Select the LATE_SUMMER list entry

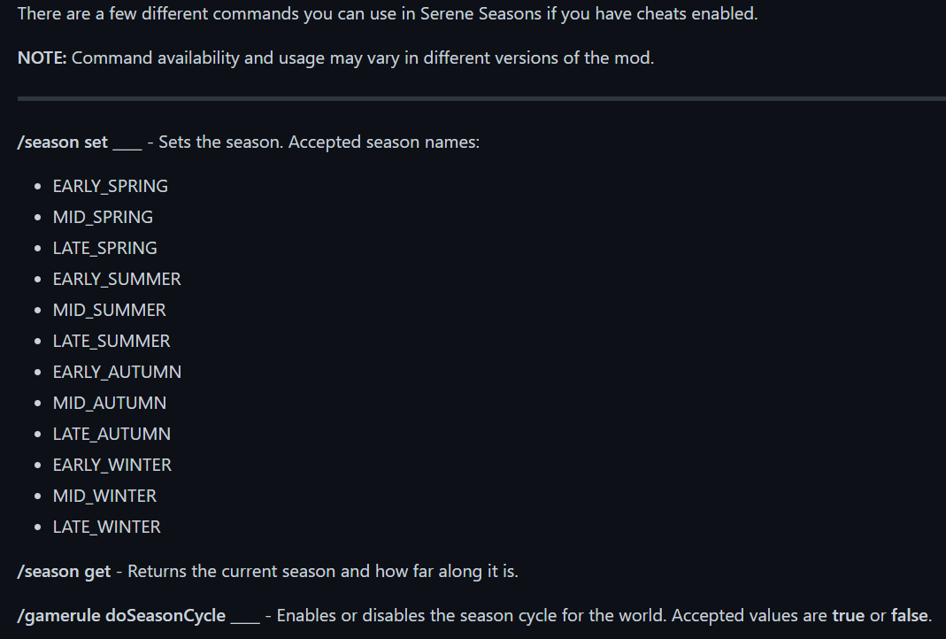112,341
